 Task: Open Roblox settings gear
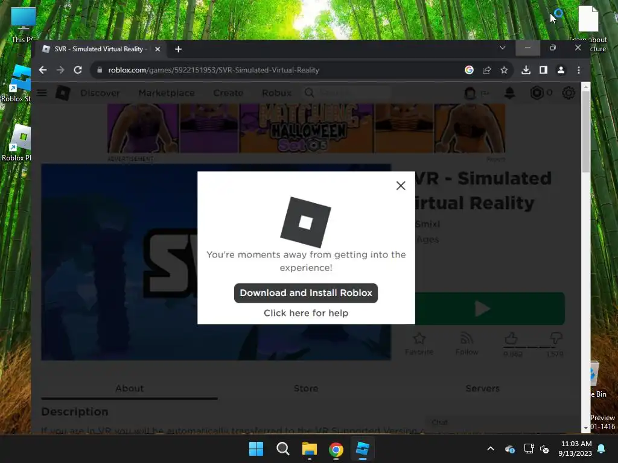coord(569,93)
